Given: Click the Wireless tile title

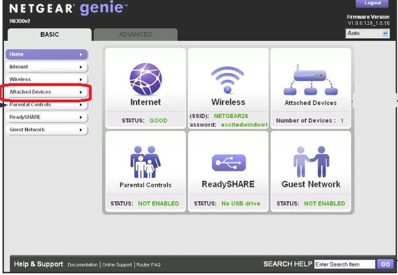Looking at the screenshot, I should [x=228, y=102].
